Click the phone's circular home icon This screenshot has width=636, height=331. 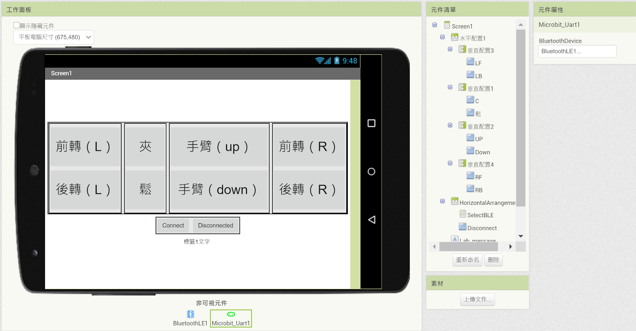[x=371, y=171]
